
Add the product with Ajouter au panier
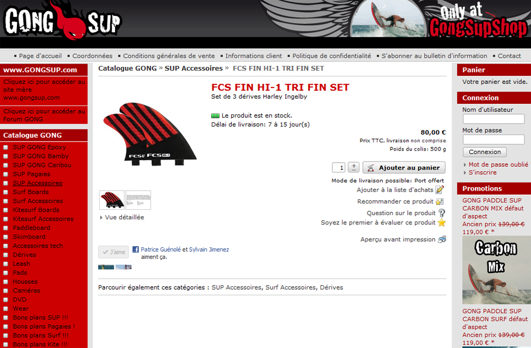click(404, 168)
